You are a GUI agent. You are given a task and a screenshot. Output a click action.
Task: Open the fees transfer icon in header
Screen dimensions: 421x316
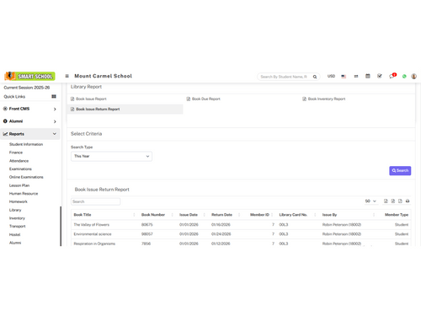point(356,77)
